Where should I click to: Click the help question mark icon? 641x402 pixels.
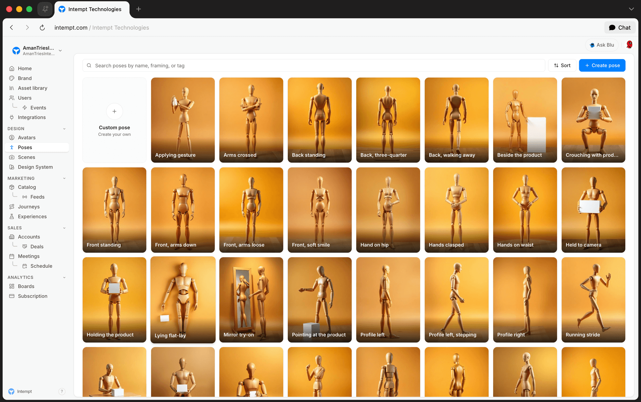coord(62,391)
